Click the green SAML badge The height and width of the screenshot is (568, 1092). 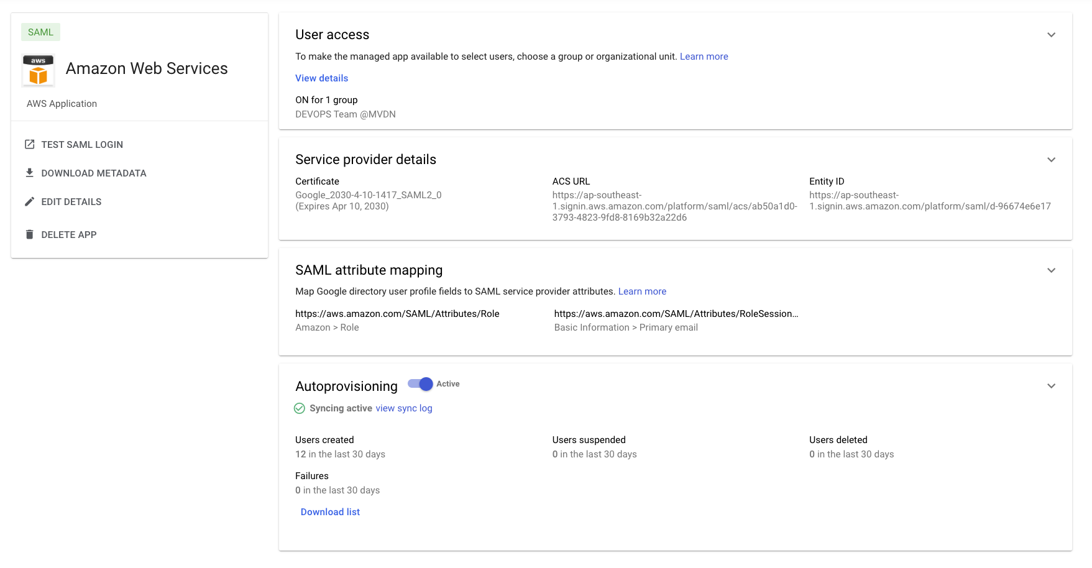coord(40,32)
